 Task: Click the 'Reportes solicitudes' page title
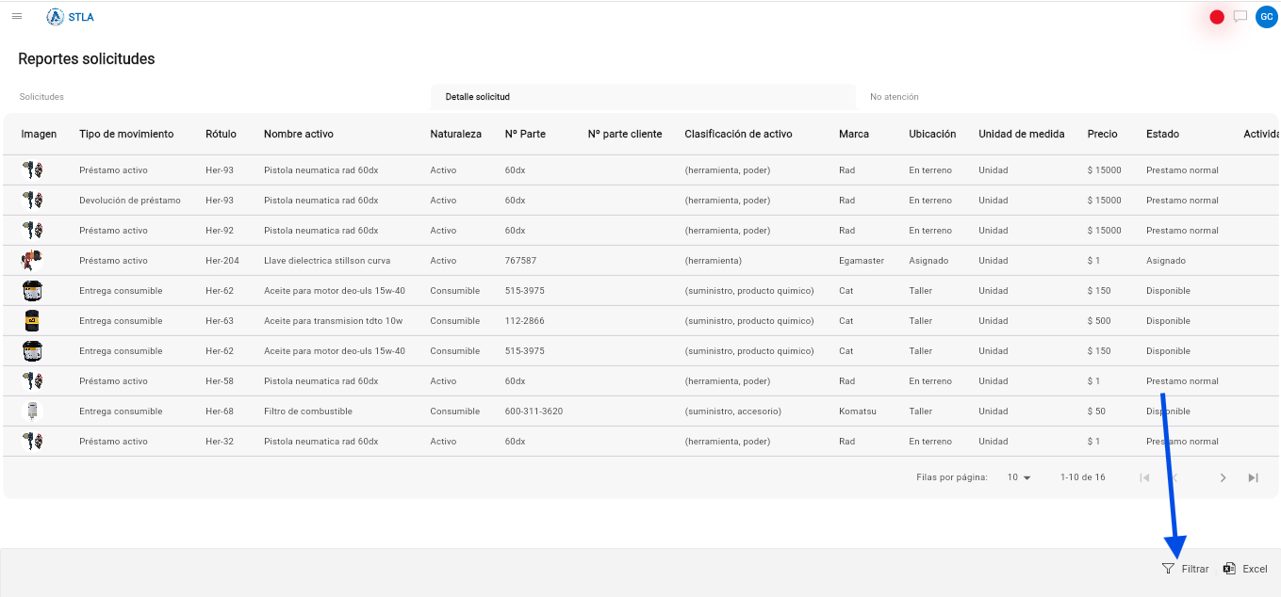(x=87, y=58)
